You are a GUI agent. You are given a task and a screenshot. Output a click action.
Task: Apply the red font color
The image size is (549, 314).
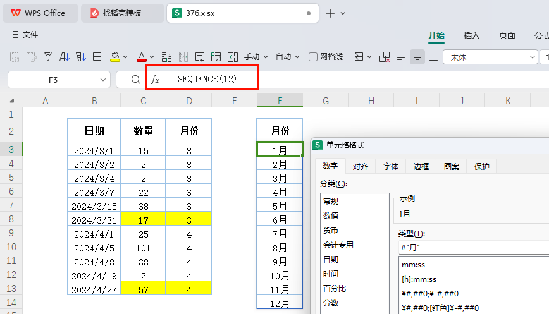(x=142, y=57)
